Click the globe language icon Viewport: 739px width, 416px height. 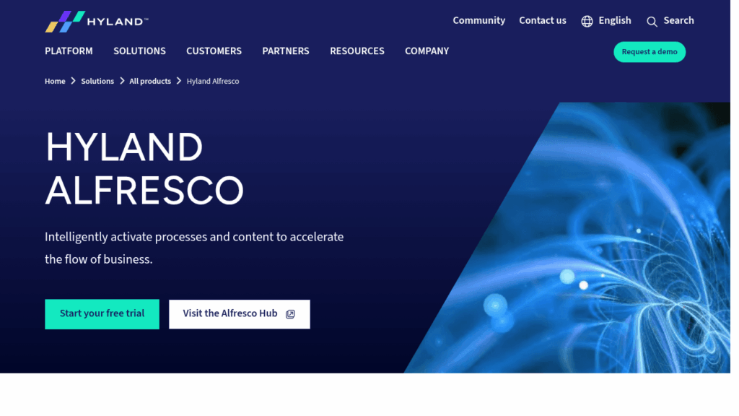587,21
